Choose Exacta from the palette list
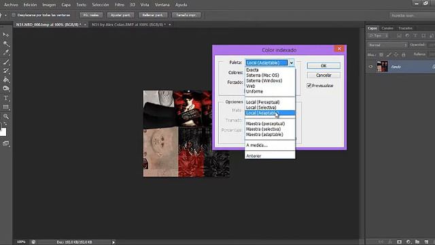Screen dimensions: 435x245 tap(252, 69)
